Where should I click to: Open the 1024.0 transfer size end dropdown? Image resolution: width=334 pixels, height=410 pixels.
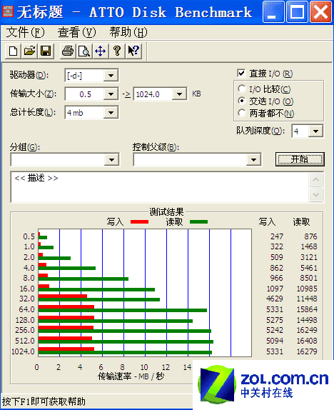[179, 94]
